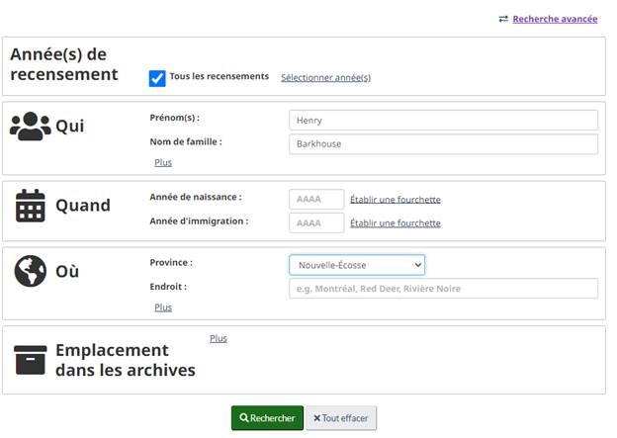
Task: Click the archive box icon
Action: coord(31,360)
